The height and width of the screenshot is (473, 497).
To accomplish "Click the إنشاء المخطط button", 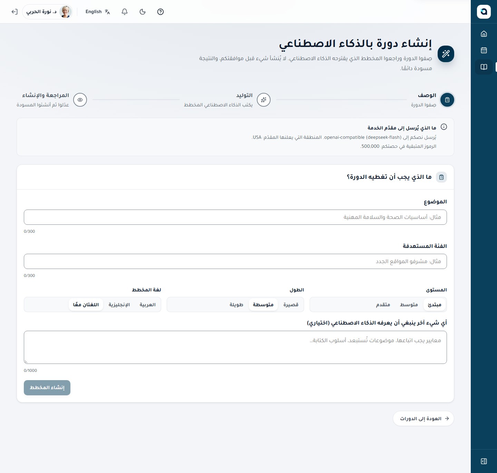I will pyautogui.click(x=47, y=388).
